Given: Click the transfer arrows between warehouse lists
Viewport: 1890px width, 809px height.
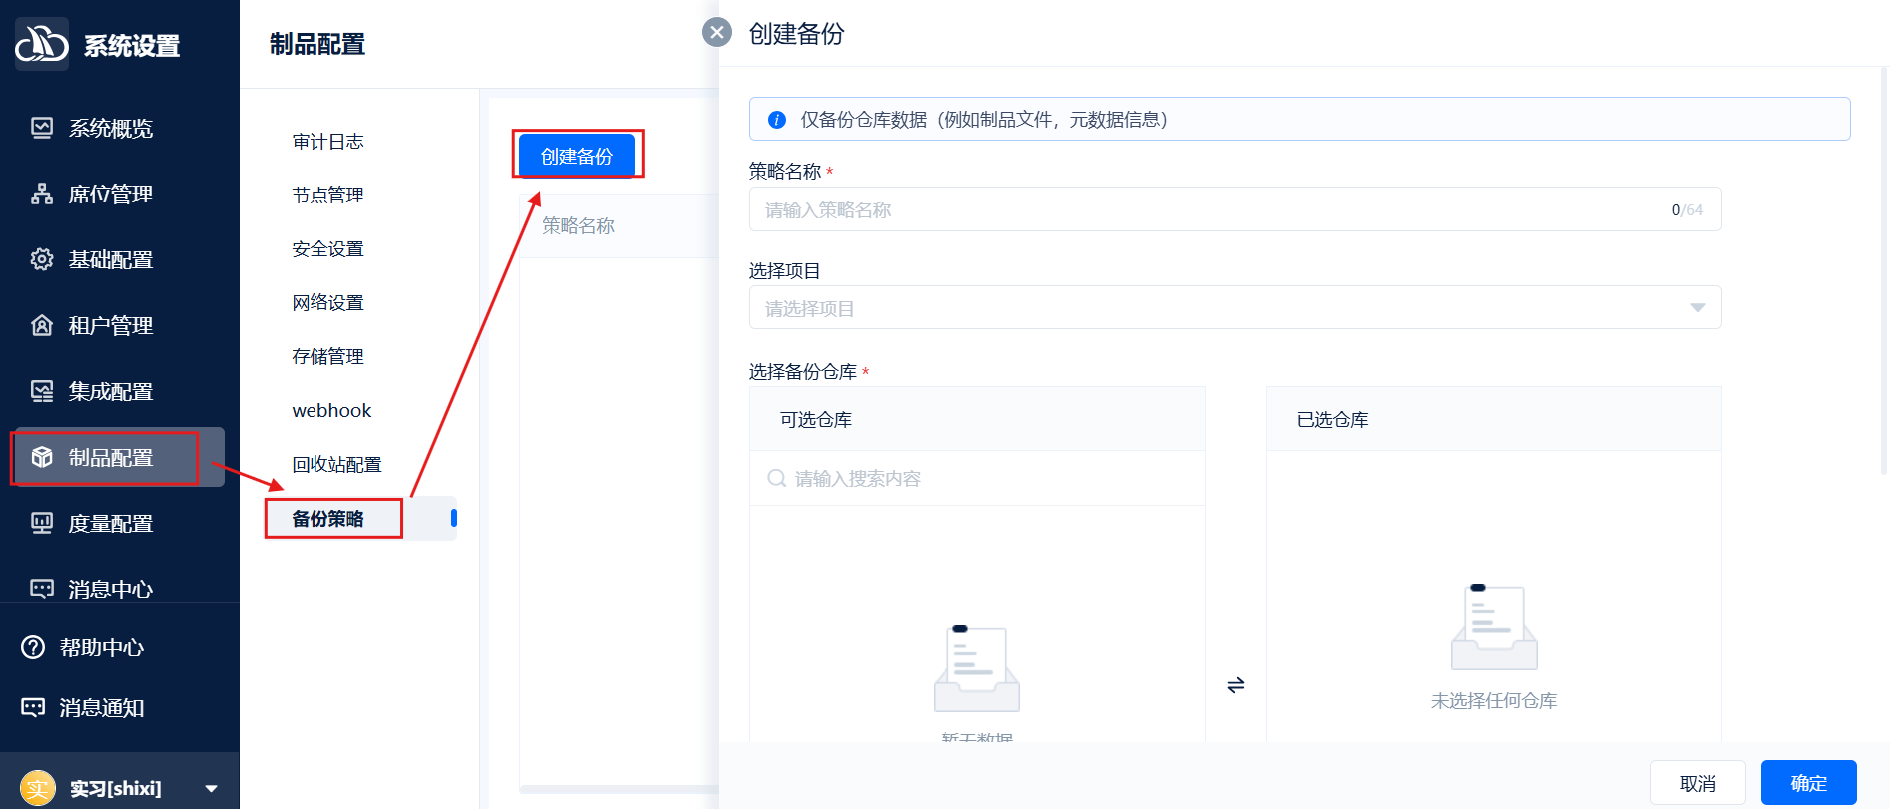Looking at the screenshot, I should click(x=1235, y=685).
